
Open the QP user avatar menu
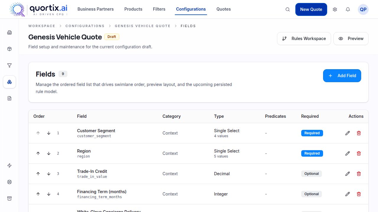pyautogui.click(x=363, y=9)
